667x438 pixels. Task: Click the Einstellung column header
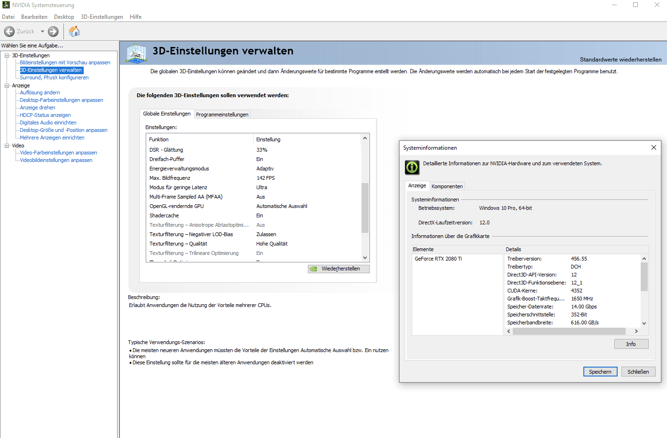tap(307, 139)
